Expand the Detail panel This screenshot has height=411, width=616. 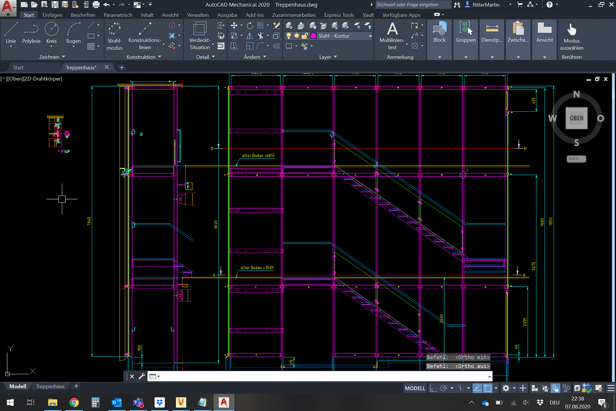pyautogui.click(x=205, y=57)
